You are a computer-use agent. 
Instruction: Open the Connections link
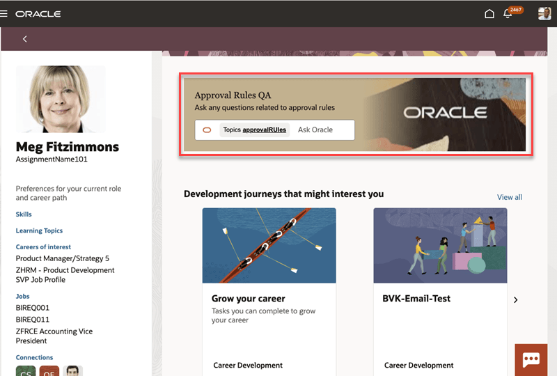34,357
